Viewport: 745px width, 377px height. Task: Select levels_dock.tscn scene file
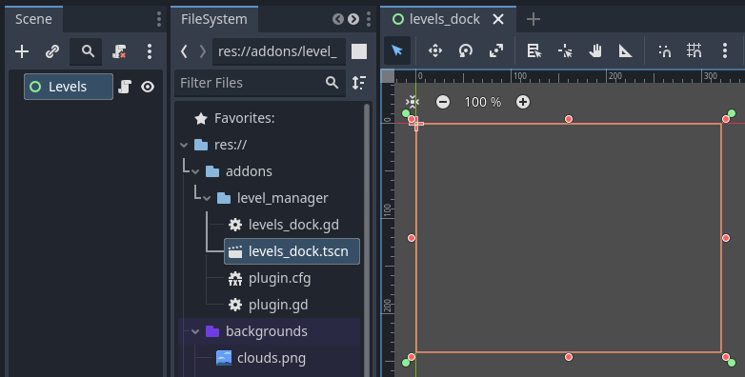[292, 251]
